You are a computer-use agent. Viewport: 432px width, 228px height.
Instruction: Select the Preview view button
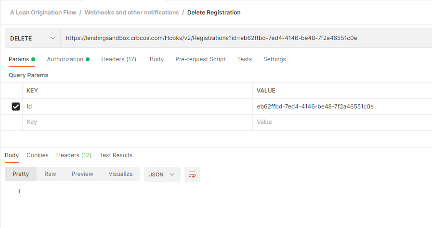pyautogui.click(x=82, y=174)
